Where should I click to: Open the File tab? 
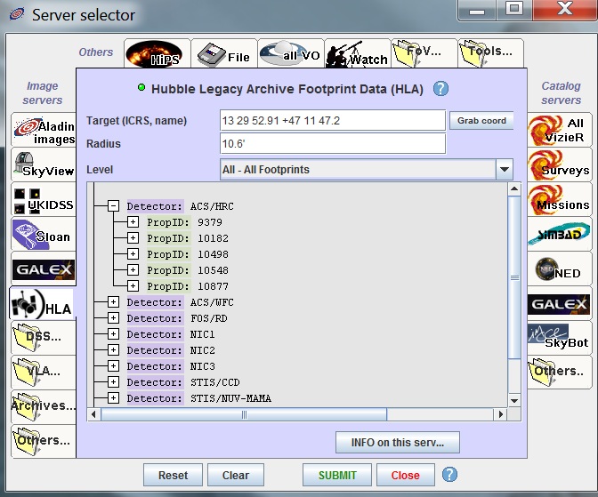click(x=224, y=53)
